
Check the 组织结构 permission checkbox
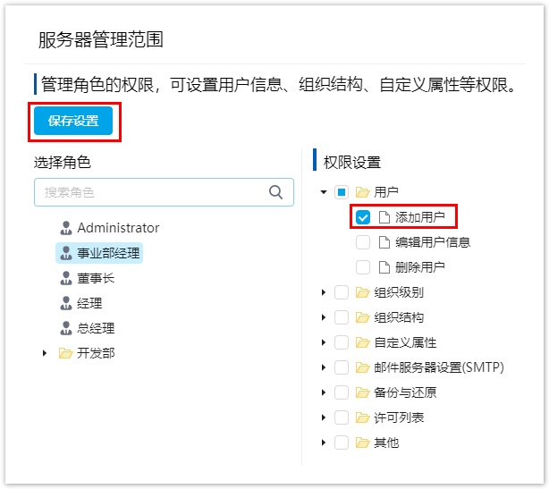[x=341, y=316]
